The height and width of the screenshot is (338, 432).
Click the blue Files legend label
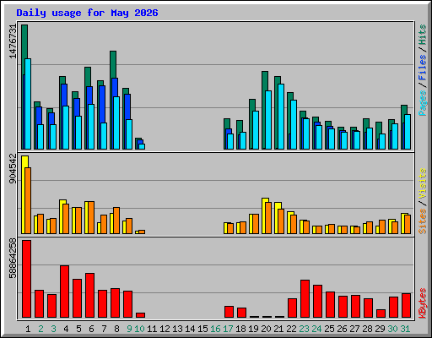[422, 68]
